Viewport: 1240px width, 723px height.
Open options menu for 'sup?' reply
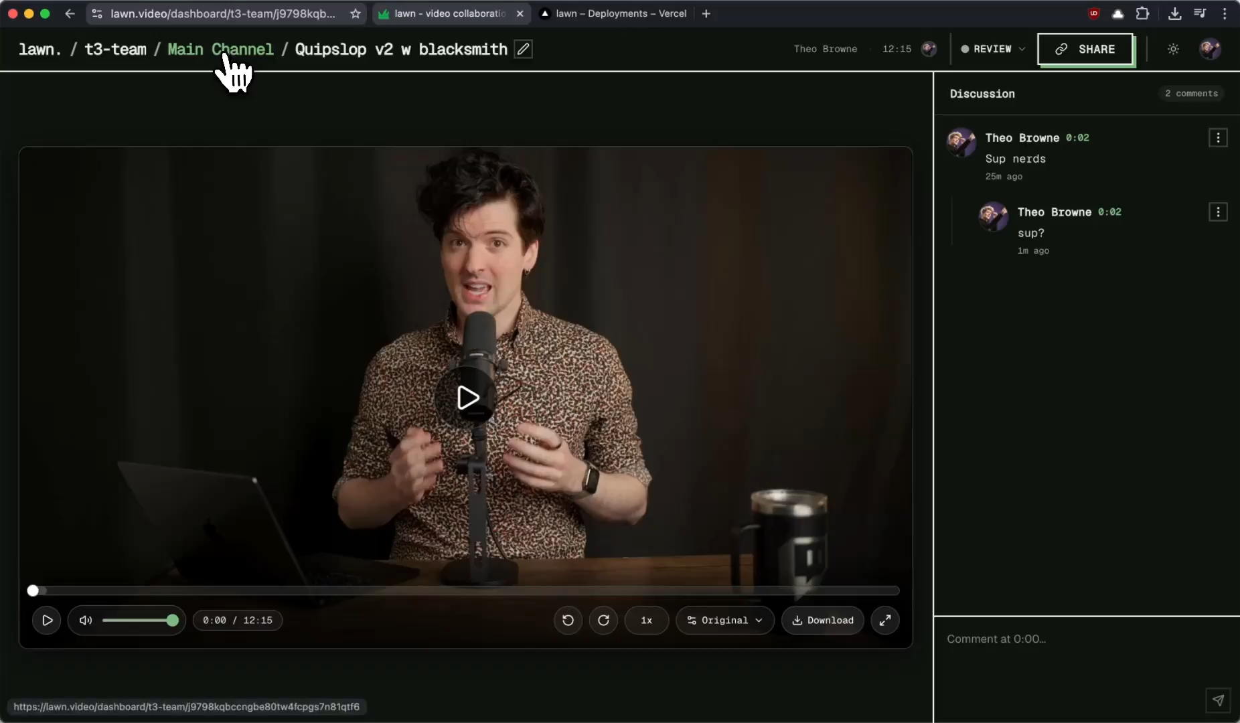[x=1218, y=212]
